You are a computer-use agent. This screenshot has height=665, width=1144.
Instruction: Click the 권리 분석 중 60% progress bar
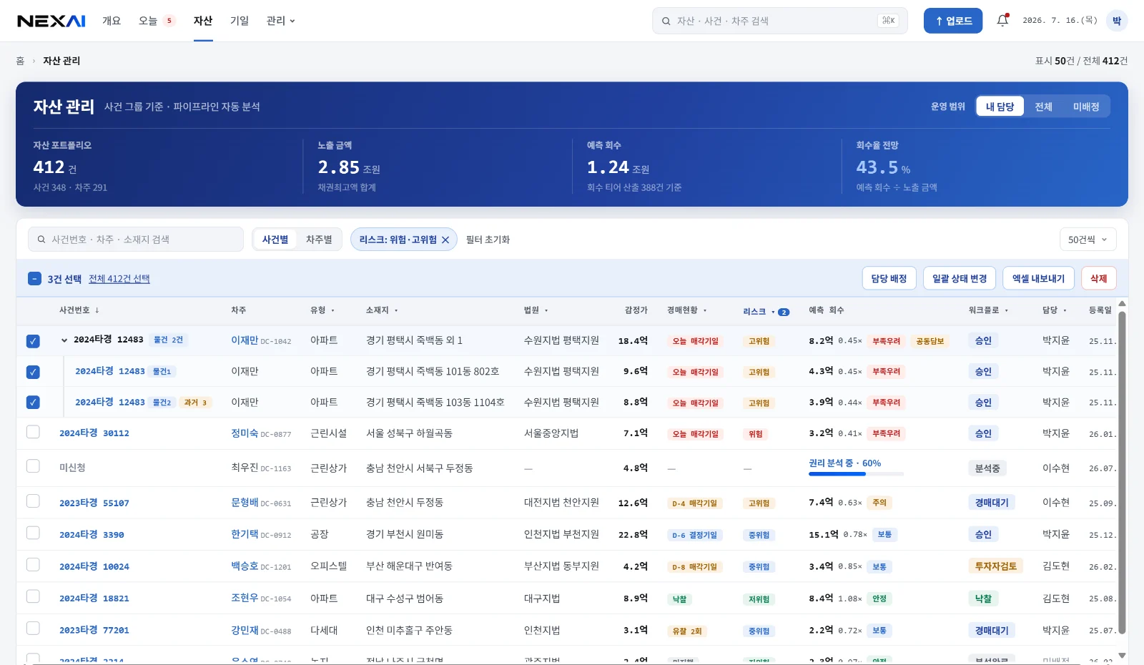click(x=856, y=473)
